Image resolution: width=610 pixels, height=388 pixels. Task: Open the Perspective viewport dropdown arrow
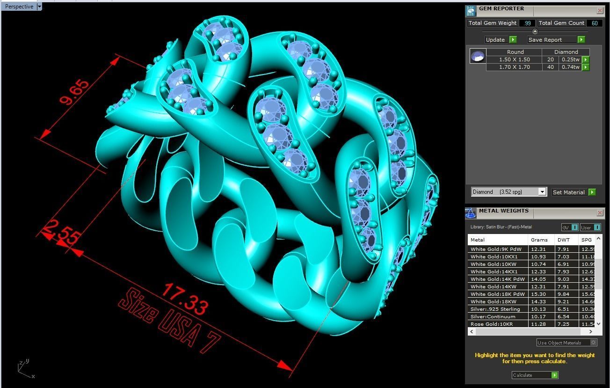point(39,7)
